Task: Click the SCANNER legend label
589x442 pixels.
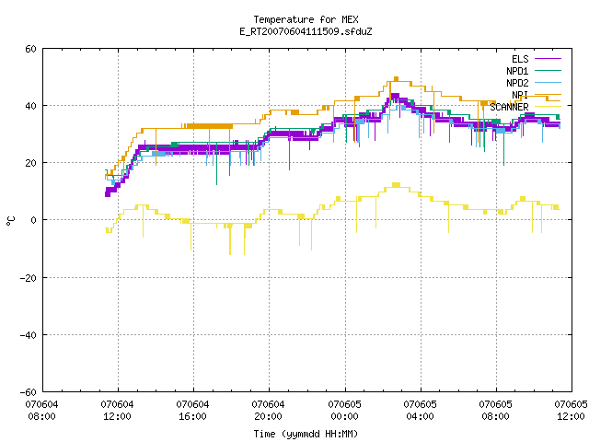Action: [509, 107]
